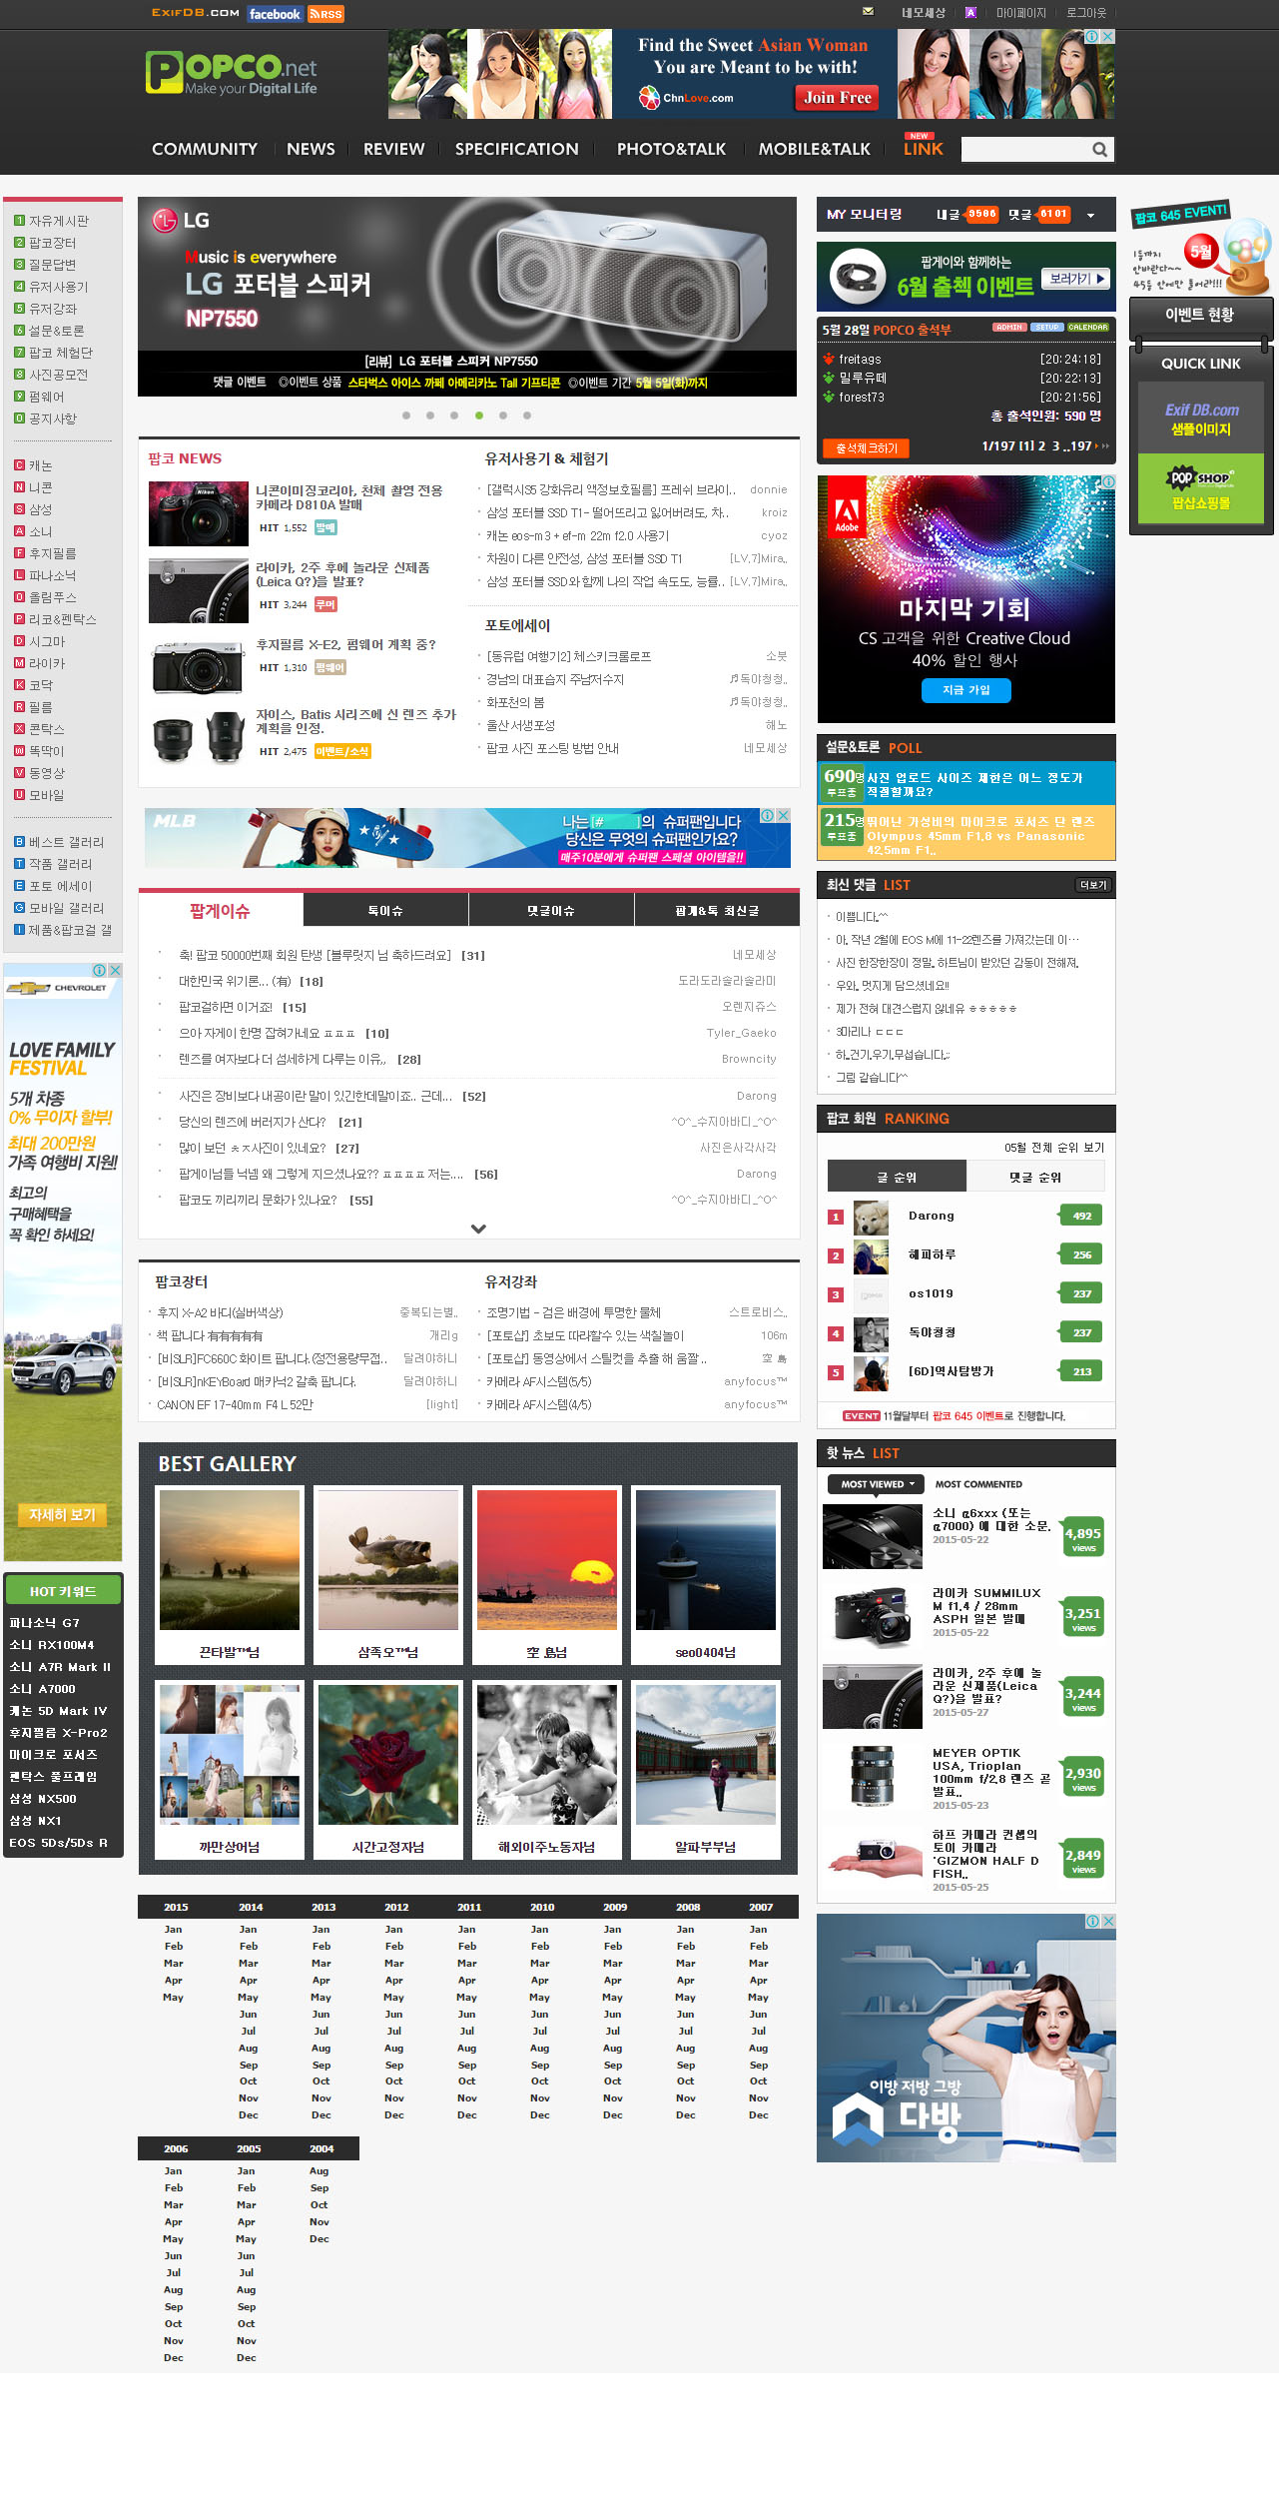Select MOST COMMENTED tab in 핫 뉴스
The width and height of the screenshot is (1279, 2497).
point(978,1484)
